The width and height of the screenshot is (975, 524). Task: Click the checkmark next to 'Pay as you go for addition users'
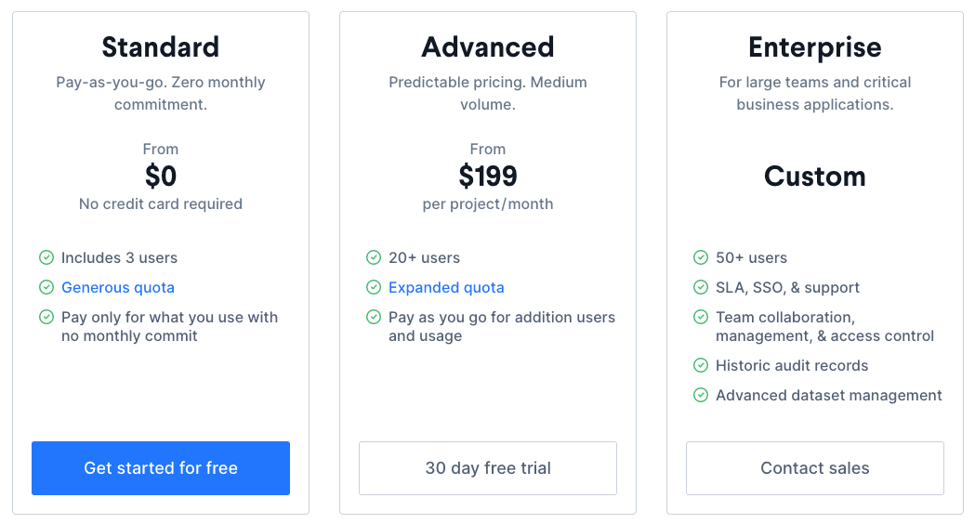click(x=374, y=317)
